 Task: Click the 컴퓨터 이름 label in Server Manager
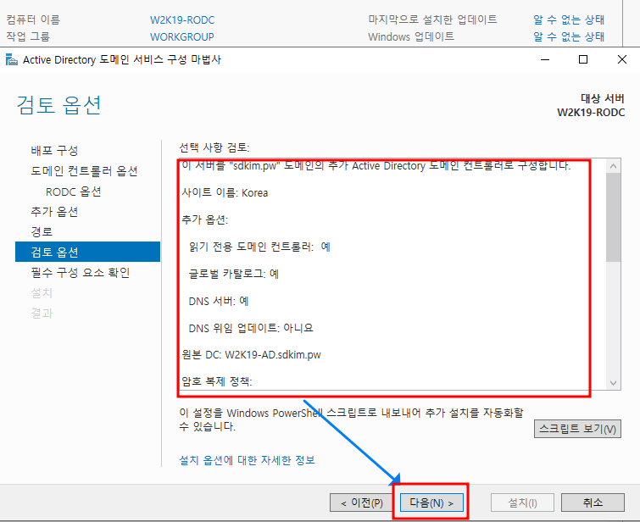(x=33, y=19)
